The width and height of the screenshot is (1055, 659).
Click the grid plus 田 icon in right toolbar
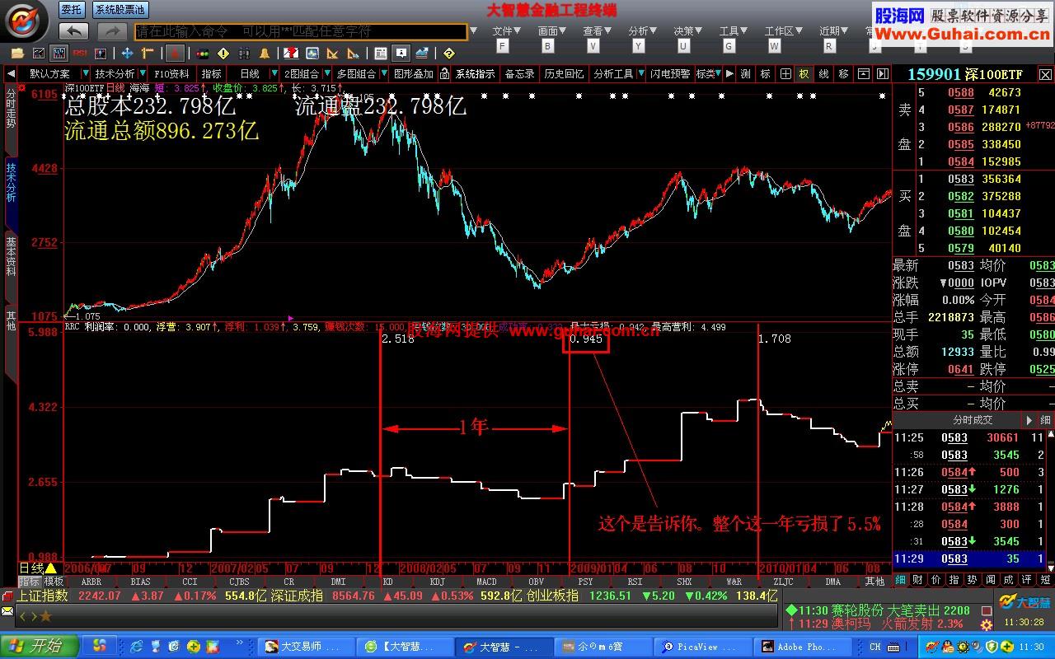pos(785,74)
